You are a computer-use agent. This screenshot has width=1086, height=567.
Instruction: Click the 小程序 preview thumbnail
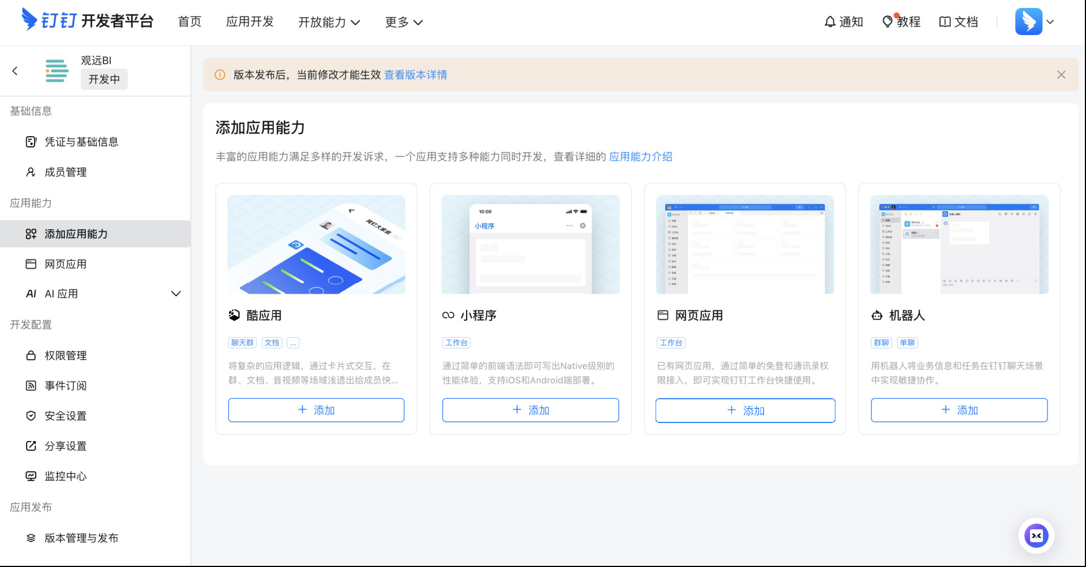[530, 245]
